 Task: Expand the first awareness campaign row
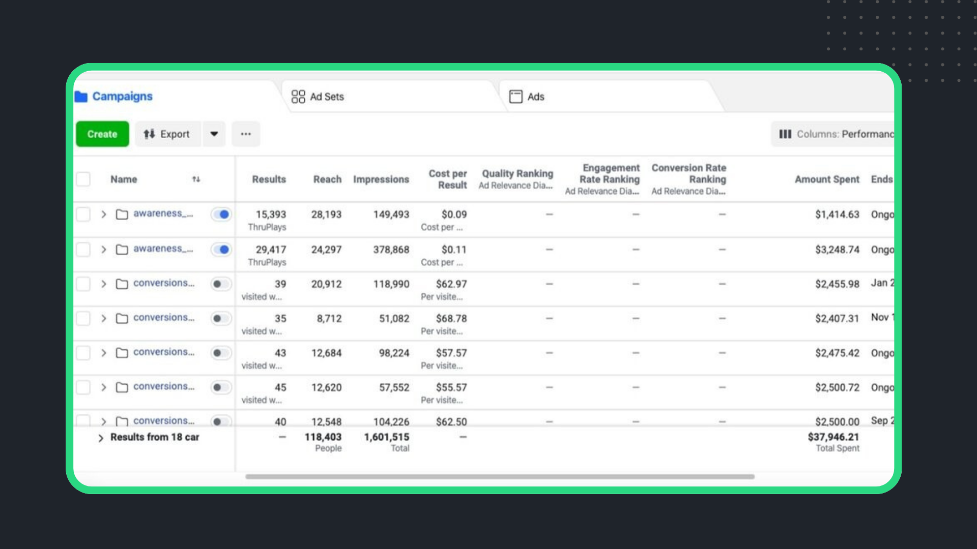(x=104, y=215)
